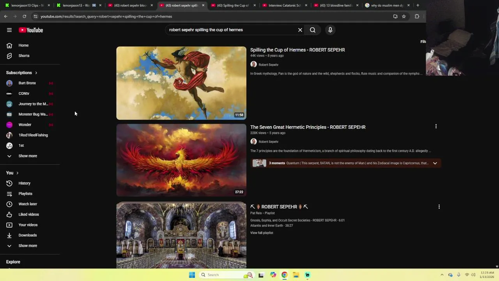Click the browser address bar URL
Screen dimensions: 499x281
pyautogui.click(x=106, y=16)
